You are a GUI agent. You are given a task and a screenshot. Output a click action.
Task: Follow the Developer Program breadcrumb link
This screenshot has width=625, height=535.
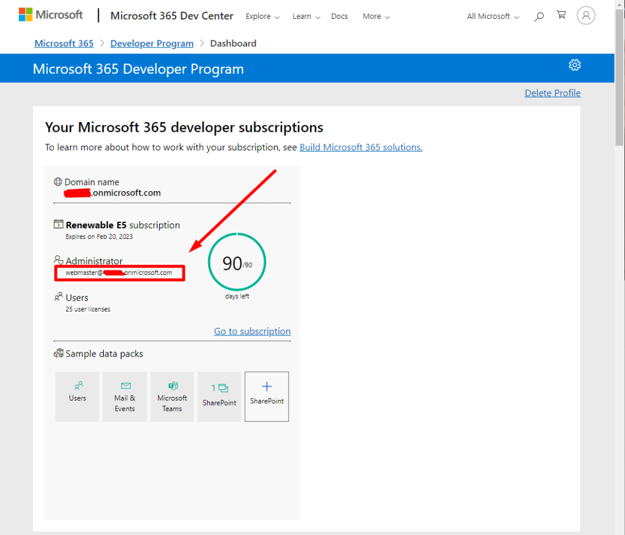[x=152, y=43]
